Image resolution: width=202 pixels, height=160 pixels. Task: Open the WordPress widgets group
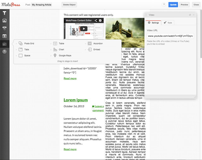tap(4, 52)
